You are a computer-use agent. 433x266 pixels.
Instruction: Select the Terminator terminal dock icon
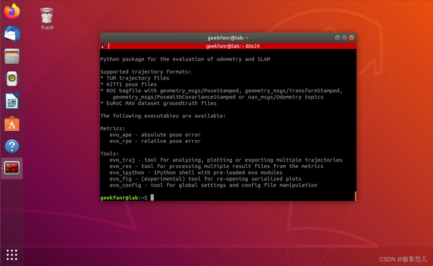(x=12, y=168)
